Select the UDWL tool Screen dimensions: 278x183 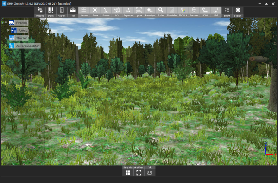(x=205, y=12)
